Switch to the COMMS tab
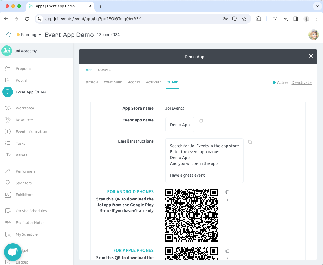 [104, 70]
